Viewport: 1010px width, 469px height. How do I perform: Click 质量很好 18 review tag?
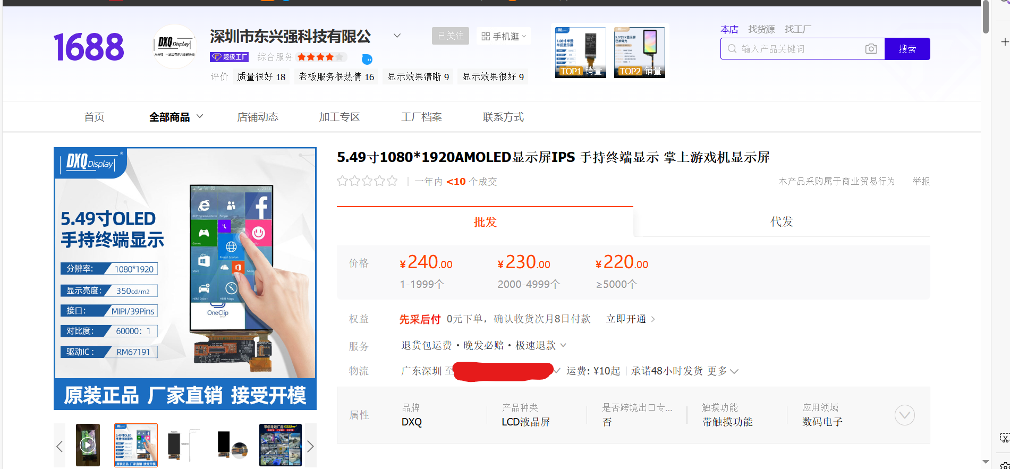[x=261, y=76]
